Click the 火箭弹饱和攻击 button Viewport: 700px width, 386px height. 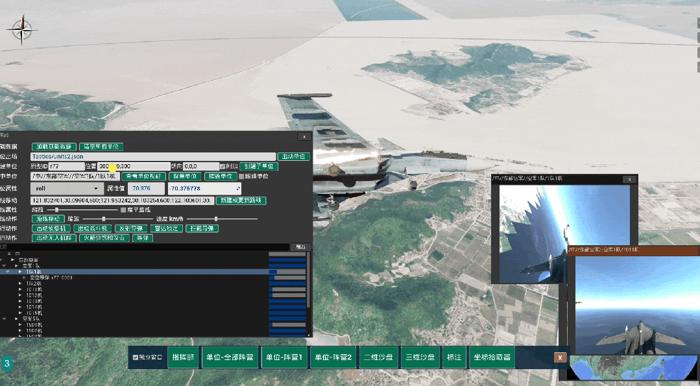104,238
